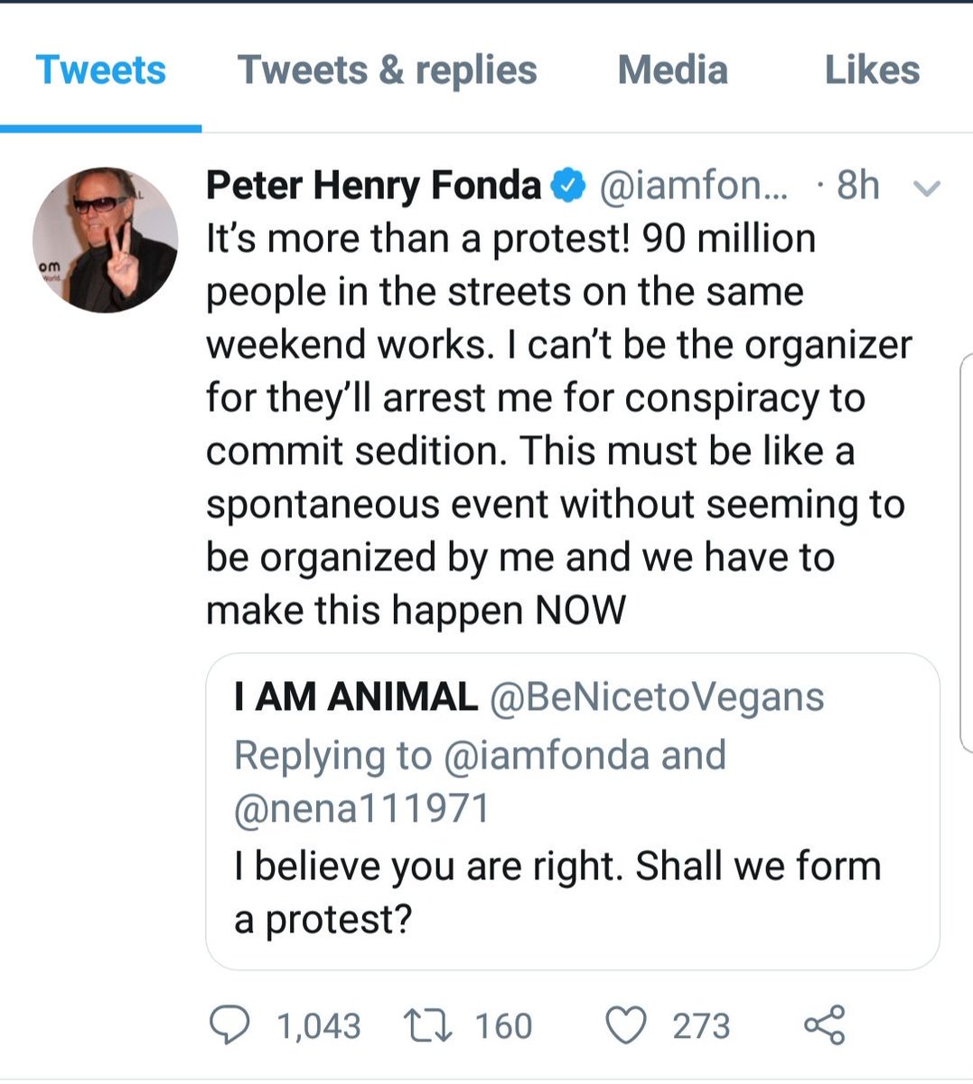Image resolution: width=973 pixels, height=1084 pixels.
Task: Reply to Peter Henry Fonda's tweet
Action: coord(230,1025)
